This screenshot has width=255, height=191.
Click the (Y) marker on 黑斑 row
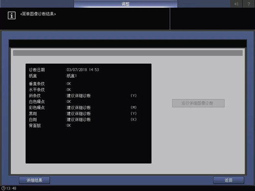(x=134, y=114)
